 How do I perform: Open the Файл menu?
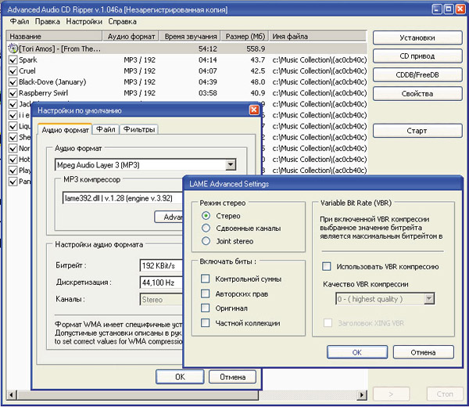20,22
